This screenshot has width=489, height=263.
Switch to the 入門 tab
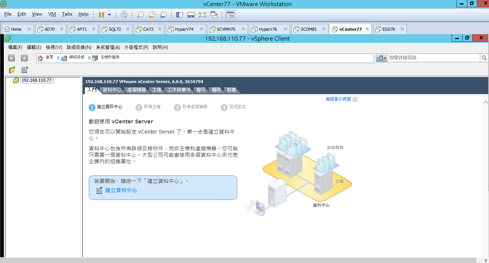(92, 90)
